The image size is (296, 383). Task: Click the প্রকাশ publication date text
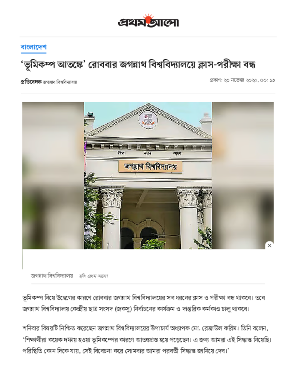(x=242, y=80)
